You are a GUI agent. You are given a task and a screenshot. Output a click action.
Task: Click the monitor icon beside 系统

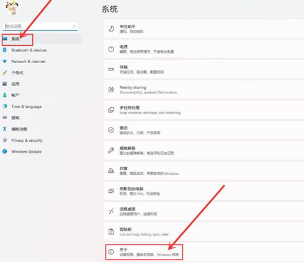(x=5, y=38)
